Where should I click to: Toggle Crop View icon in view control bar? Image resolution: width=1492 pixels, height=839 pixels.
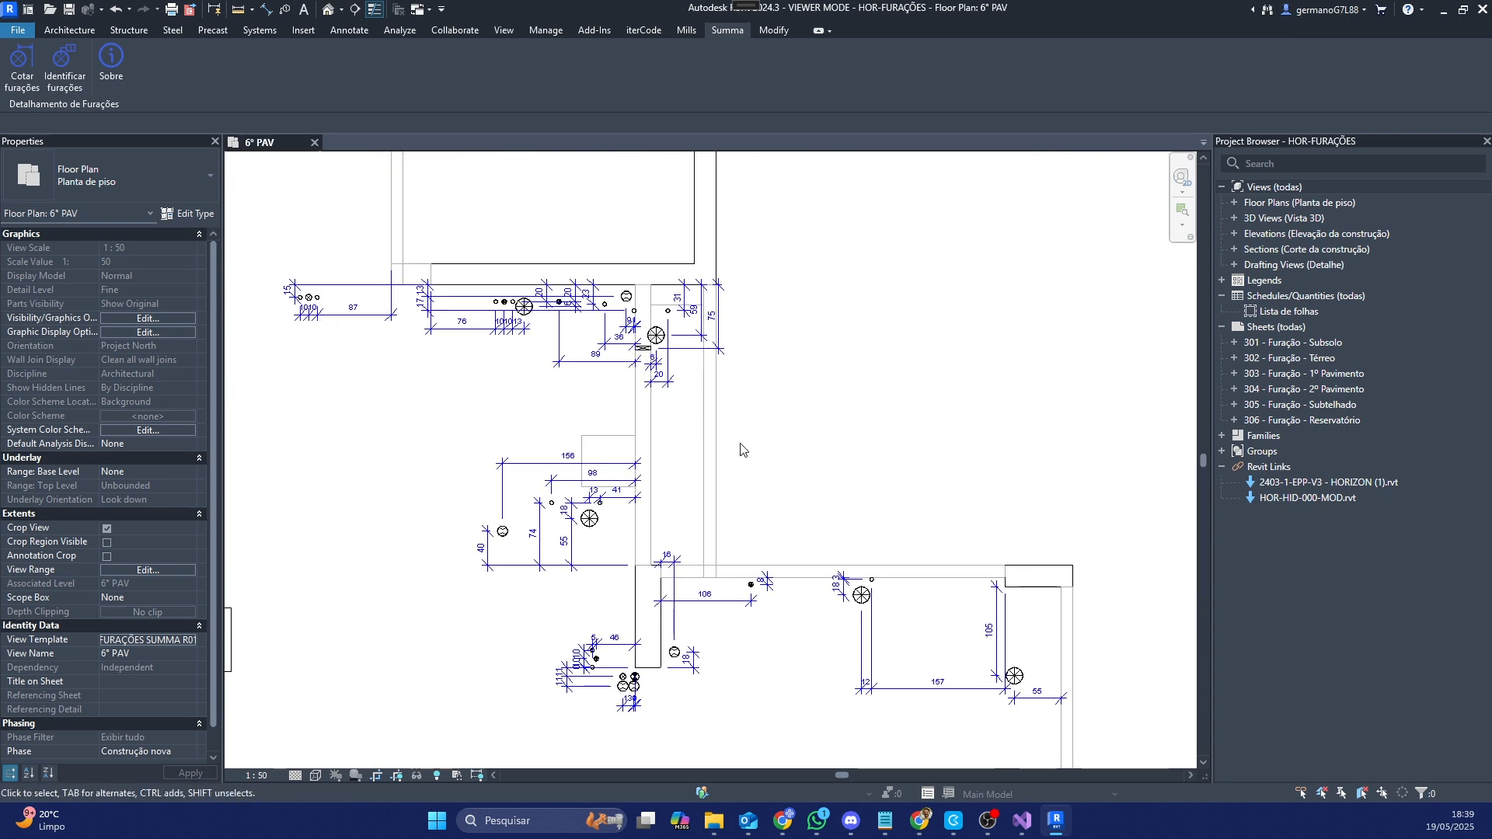(377, 775)
